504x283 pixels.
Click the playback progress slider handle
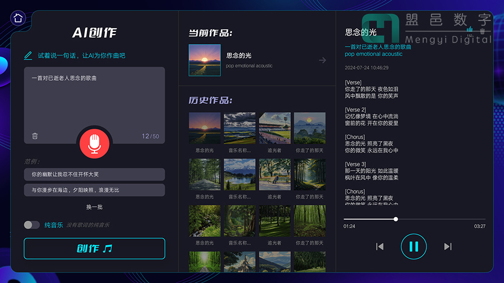[395, 219]
